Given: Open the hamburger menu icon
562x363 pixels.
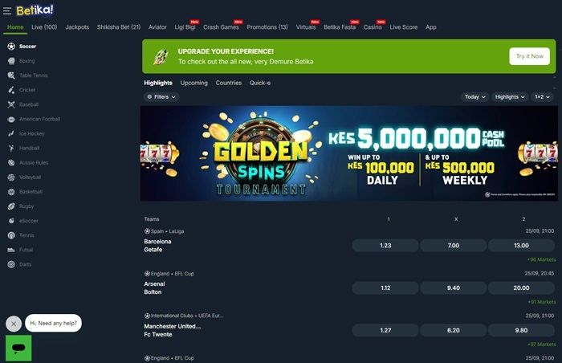Looking at the screenshot, I should click(x=7, y=11).
